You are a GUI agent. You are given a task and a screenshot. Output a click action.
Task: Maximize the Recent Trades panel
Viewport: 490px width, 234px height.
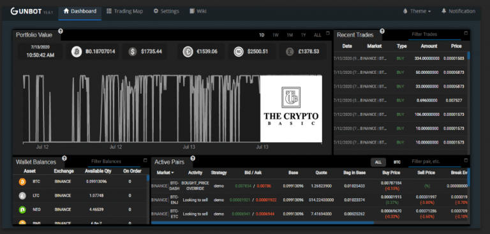466,33
